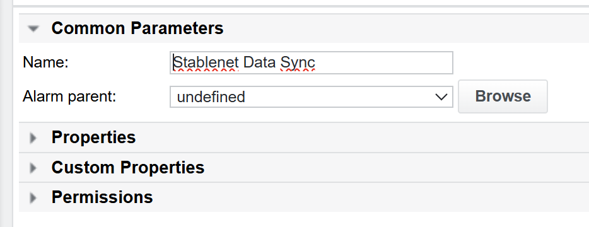Select the undefined value in Alarm parent

pos(211,97)
